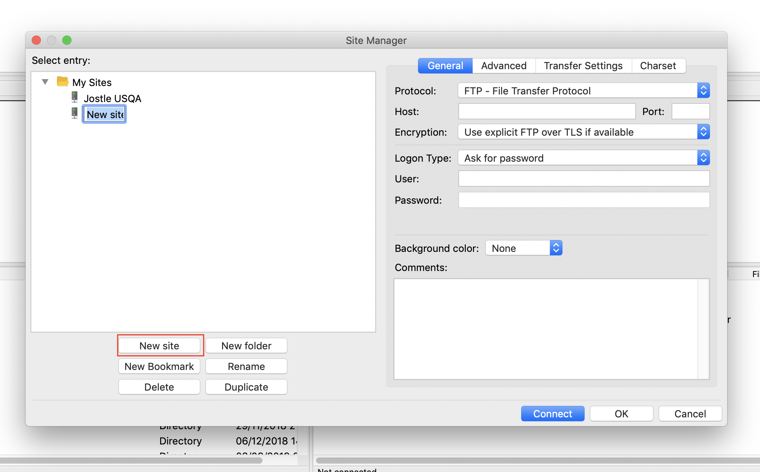
Task: Open the Logon Type dropdown
Action: click(x=584, y=158)
